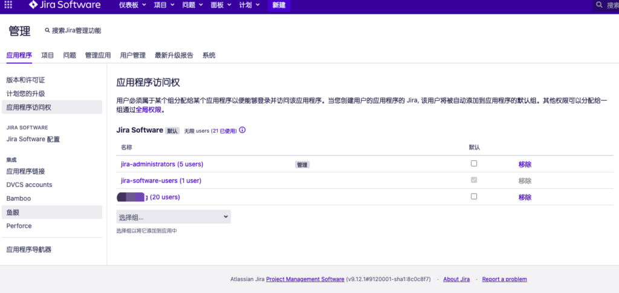The image size is (619, 293).
Task: Open the 选择组 dropdown
Action: tap(173, 216)
